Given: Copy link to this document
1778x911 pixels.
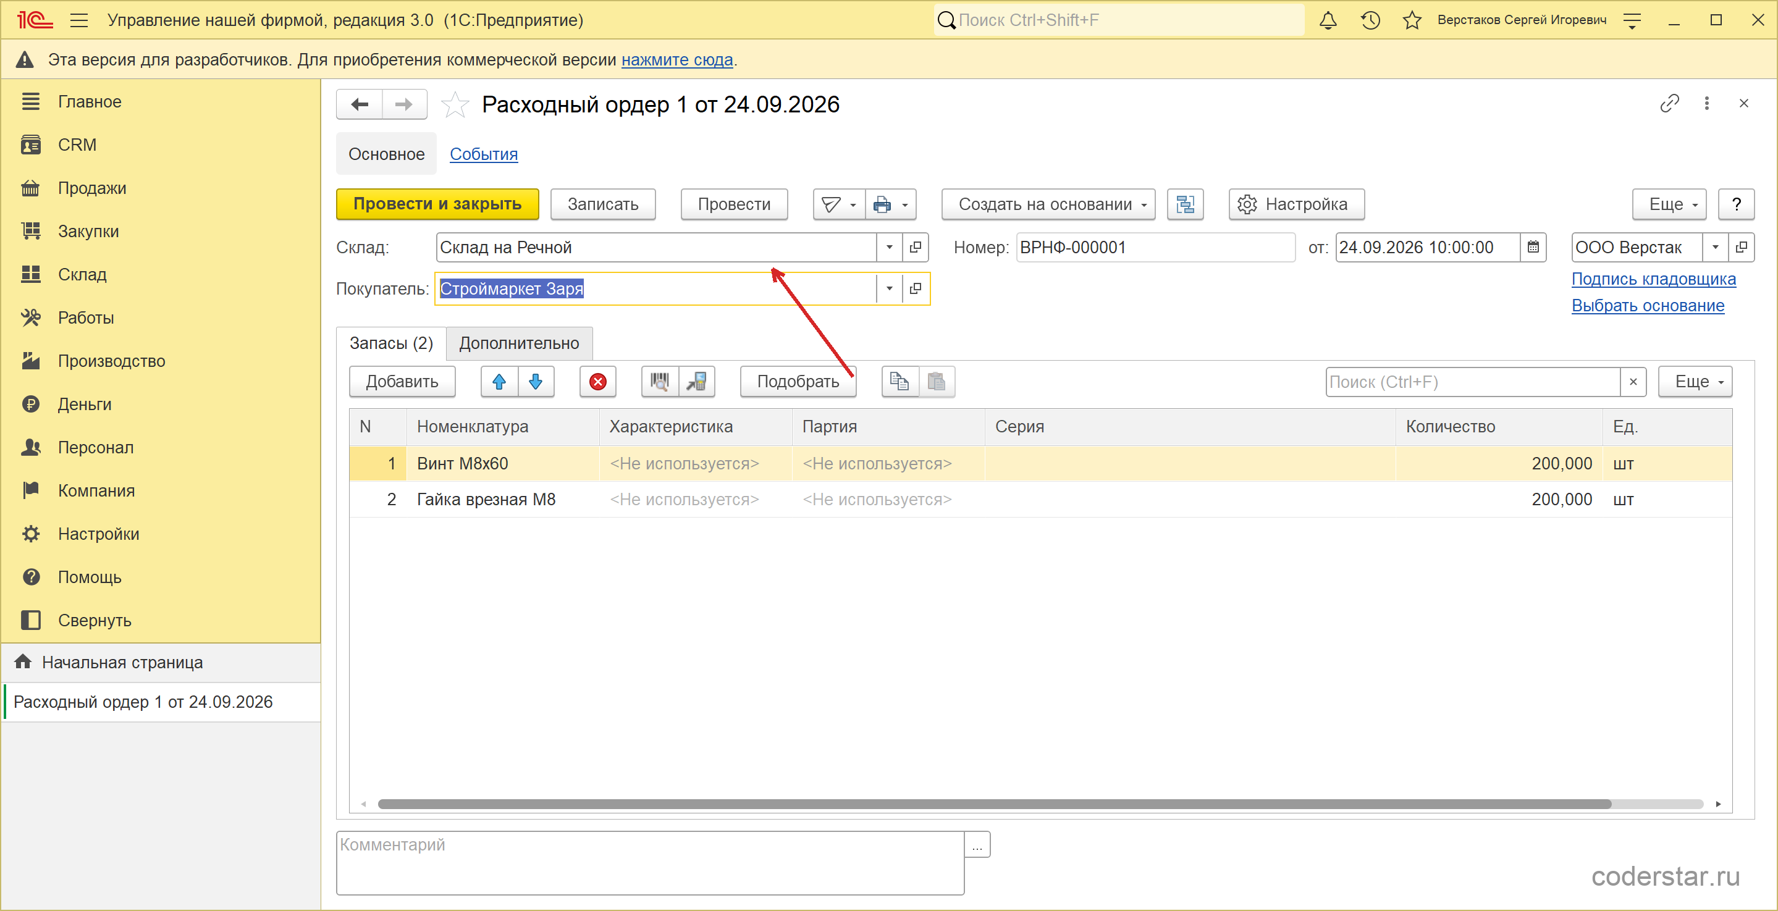Looking at the screenshot, I should point(1669,104).
